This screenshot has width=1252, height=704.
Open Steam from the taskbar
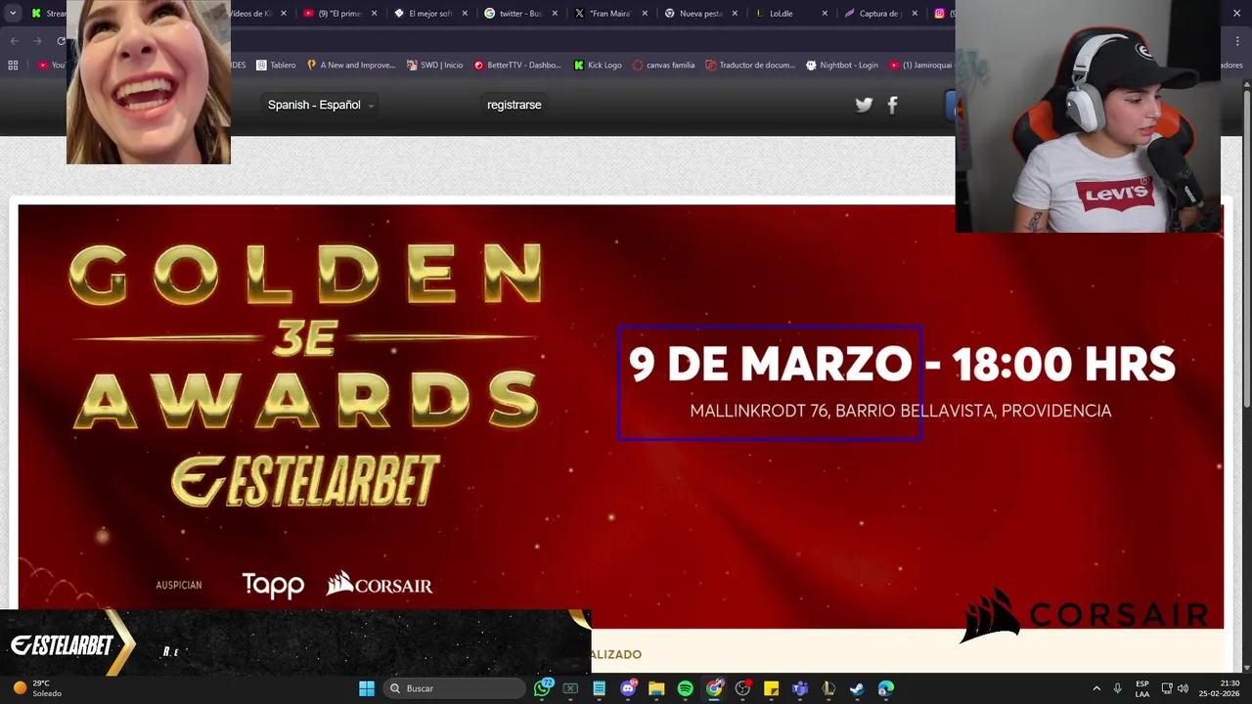[x=857, y=688]
